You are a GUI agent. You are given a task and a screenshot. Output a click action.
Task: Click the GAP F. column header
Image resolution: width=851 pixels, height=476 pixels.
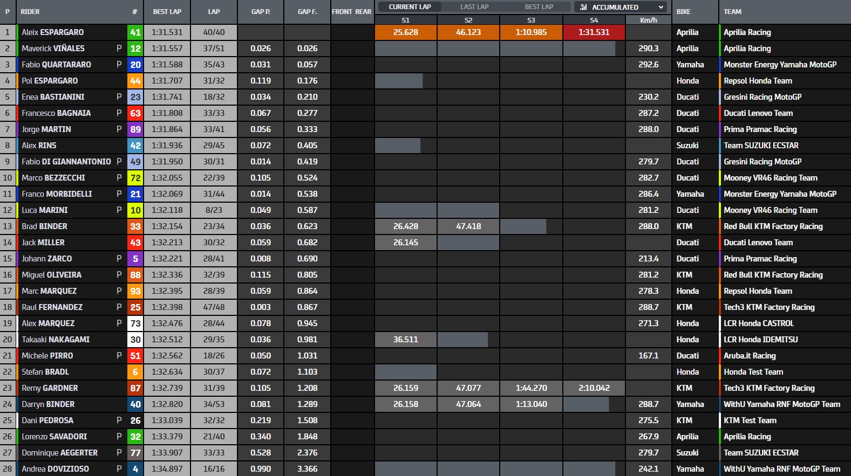tap(307, 11)
